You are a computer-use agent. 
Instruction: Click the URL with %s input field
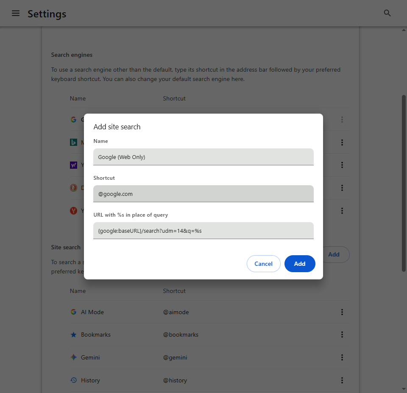(203, 230)
